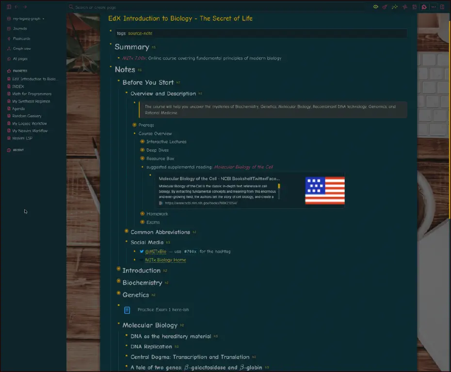The height and width of the screenshot is (372, 451).
Task: Click page icon beside Neovim LSP
Action: pyautogui.click(x=9, y=138)
